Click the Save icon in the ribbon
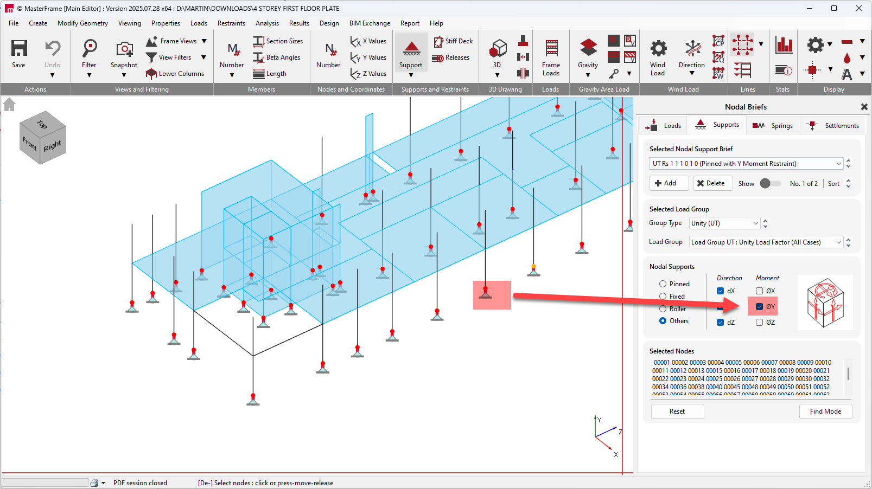The height and width of the screenshot is (489, 872). 19,49
